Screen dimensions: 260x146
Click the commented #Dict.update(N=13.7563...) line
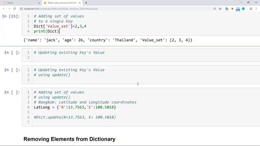75,117
